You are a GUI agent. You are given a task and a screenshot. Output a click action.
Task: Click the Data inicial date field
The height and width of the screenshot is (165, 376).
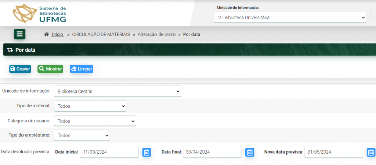click(x=109, y=152)
